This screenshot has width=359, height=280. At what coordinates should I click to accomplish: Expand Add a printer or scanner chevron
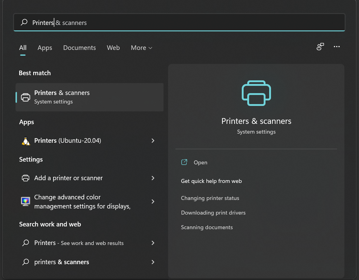(x=153, y=178)
